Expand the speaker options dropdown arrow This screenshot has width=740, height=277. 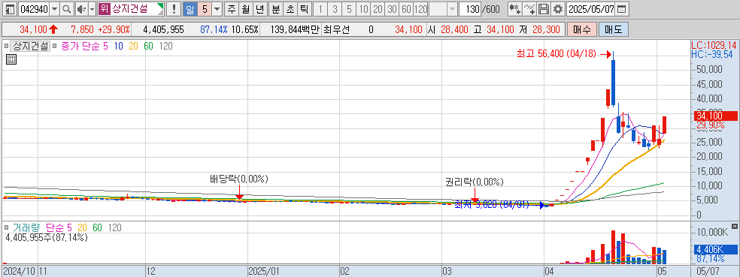92,8
